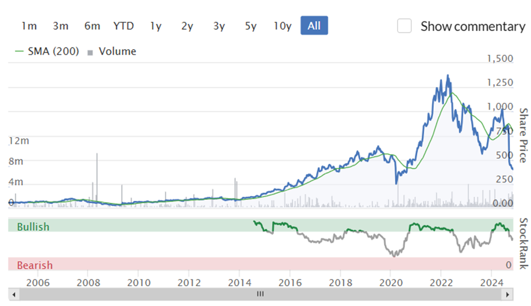Click the 2008 label on the time axis
Viewport: 531px width, 306px height.
pos(88,283)
